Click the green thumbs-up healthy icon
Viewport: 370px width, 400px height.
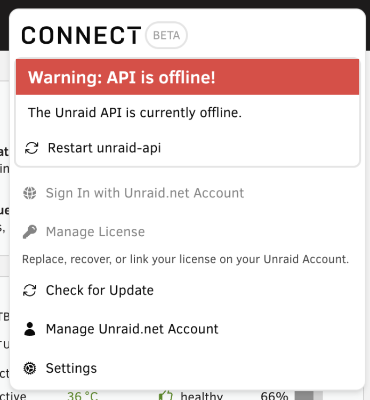point(166,395)
